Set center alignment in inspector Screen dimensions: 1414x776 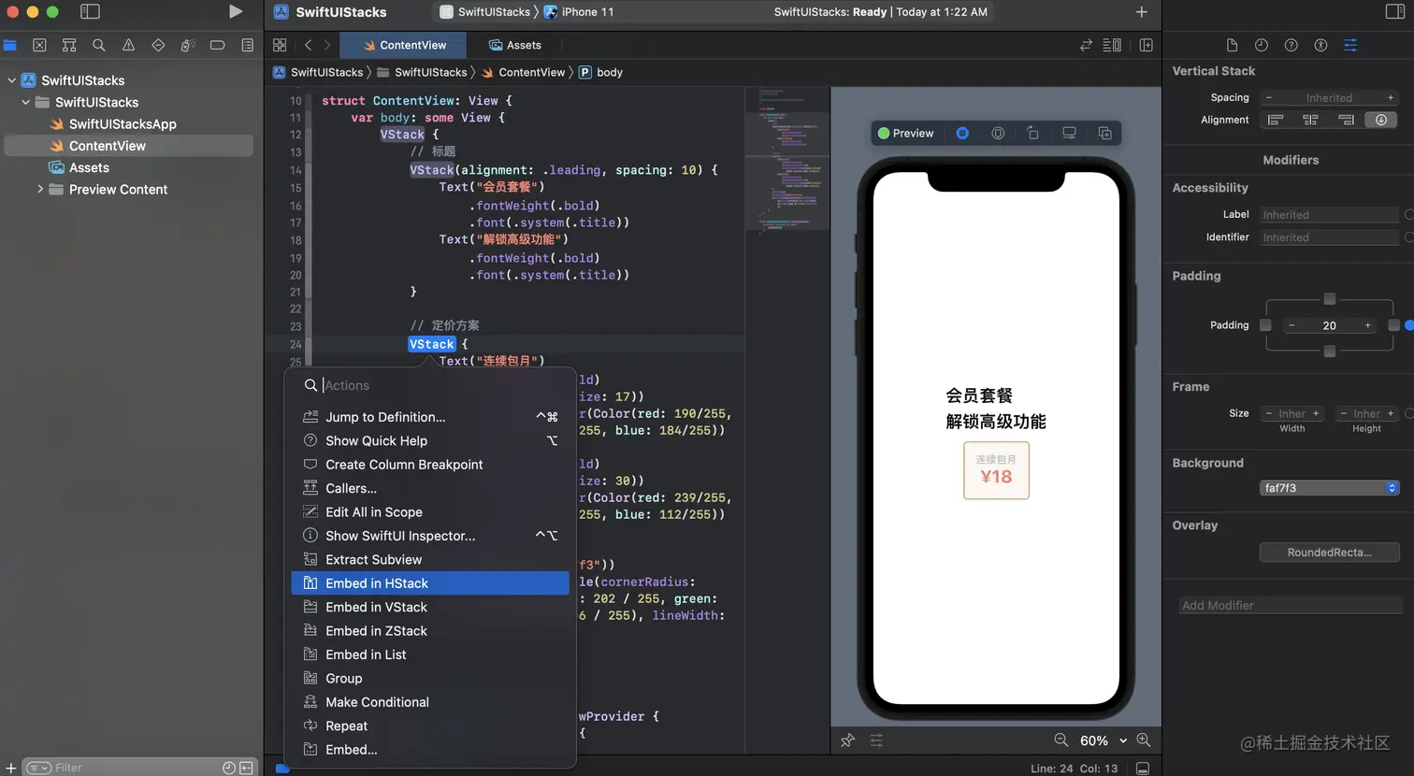(1310, 120)
